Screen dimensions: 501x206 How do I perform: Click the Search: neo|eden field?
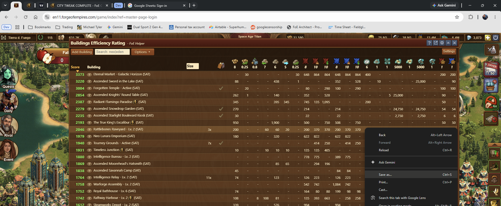pos(112,52)
